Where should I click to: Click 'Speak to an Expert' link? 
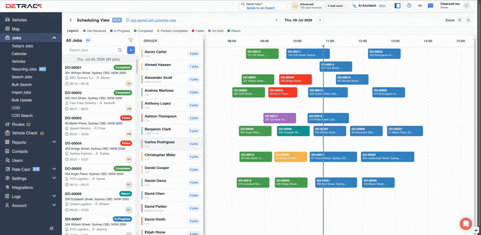[260, 8]
